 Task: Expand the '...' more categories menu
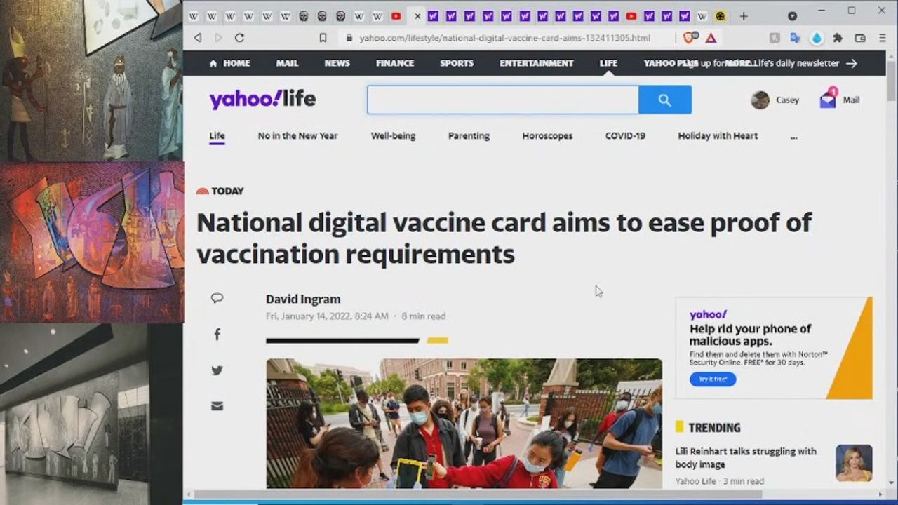(x=793, y=136)
